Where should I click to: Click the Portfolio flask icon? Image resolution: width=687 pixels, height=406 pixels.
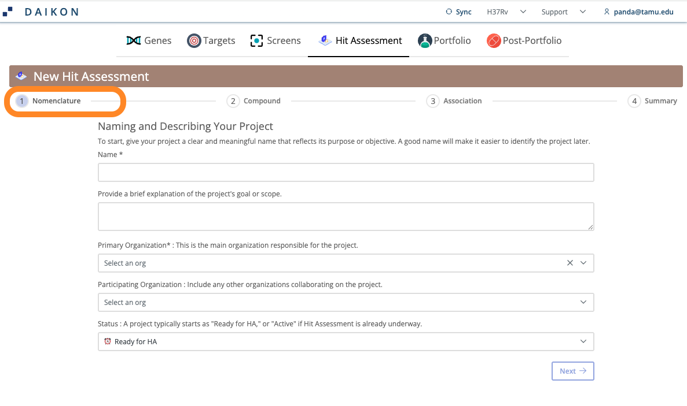click(x=425, y=40)
